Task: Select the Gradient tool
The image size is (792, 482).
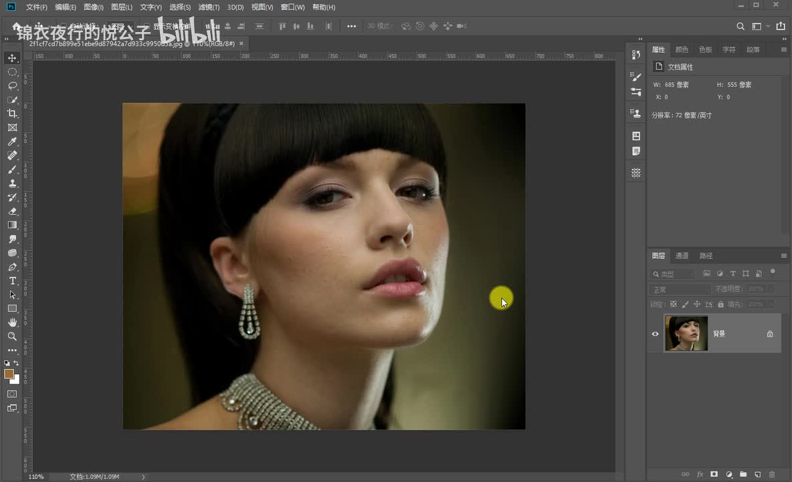Action: pyautogui.click(x=12, y=225)
